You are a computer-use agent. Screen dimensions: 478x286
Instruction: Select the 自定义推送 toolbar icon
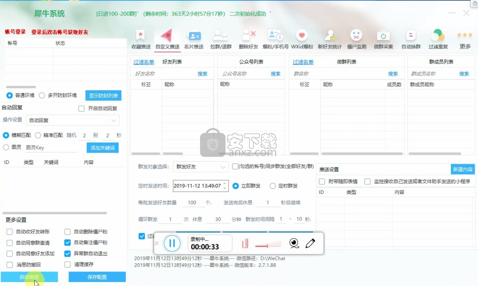click(x=167, y=39)
